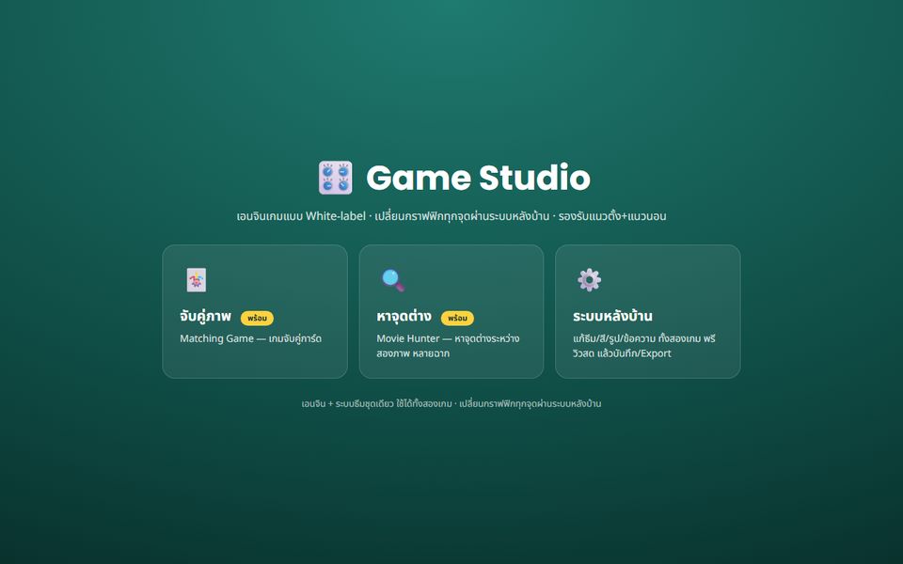903x564 pixels.
Task: Open the ระบบหลังบ้าน admin title
Action: [612, 316]
